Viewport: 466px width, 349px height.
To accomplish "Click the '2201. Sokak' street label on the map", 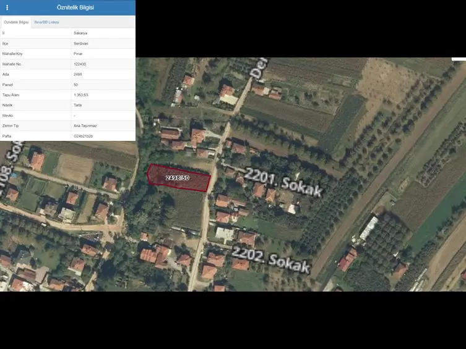I will pos(283,182).
